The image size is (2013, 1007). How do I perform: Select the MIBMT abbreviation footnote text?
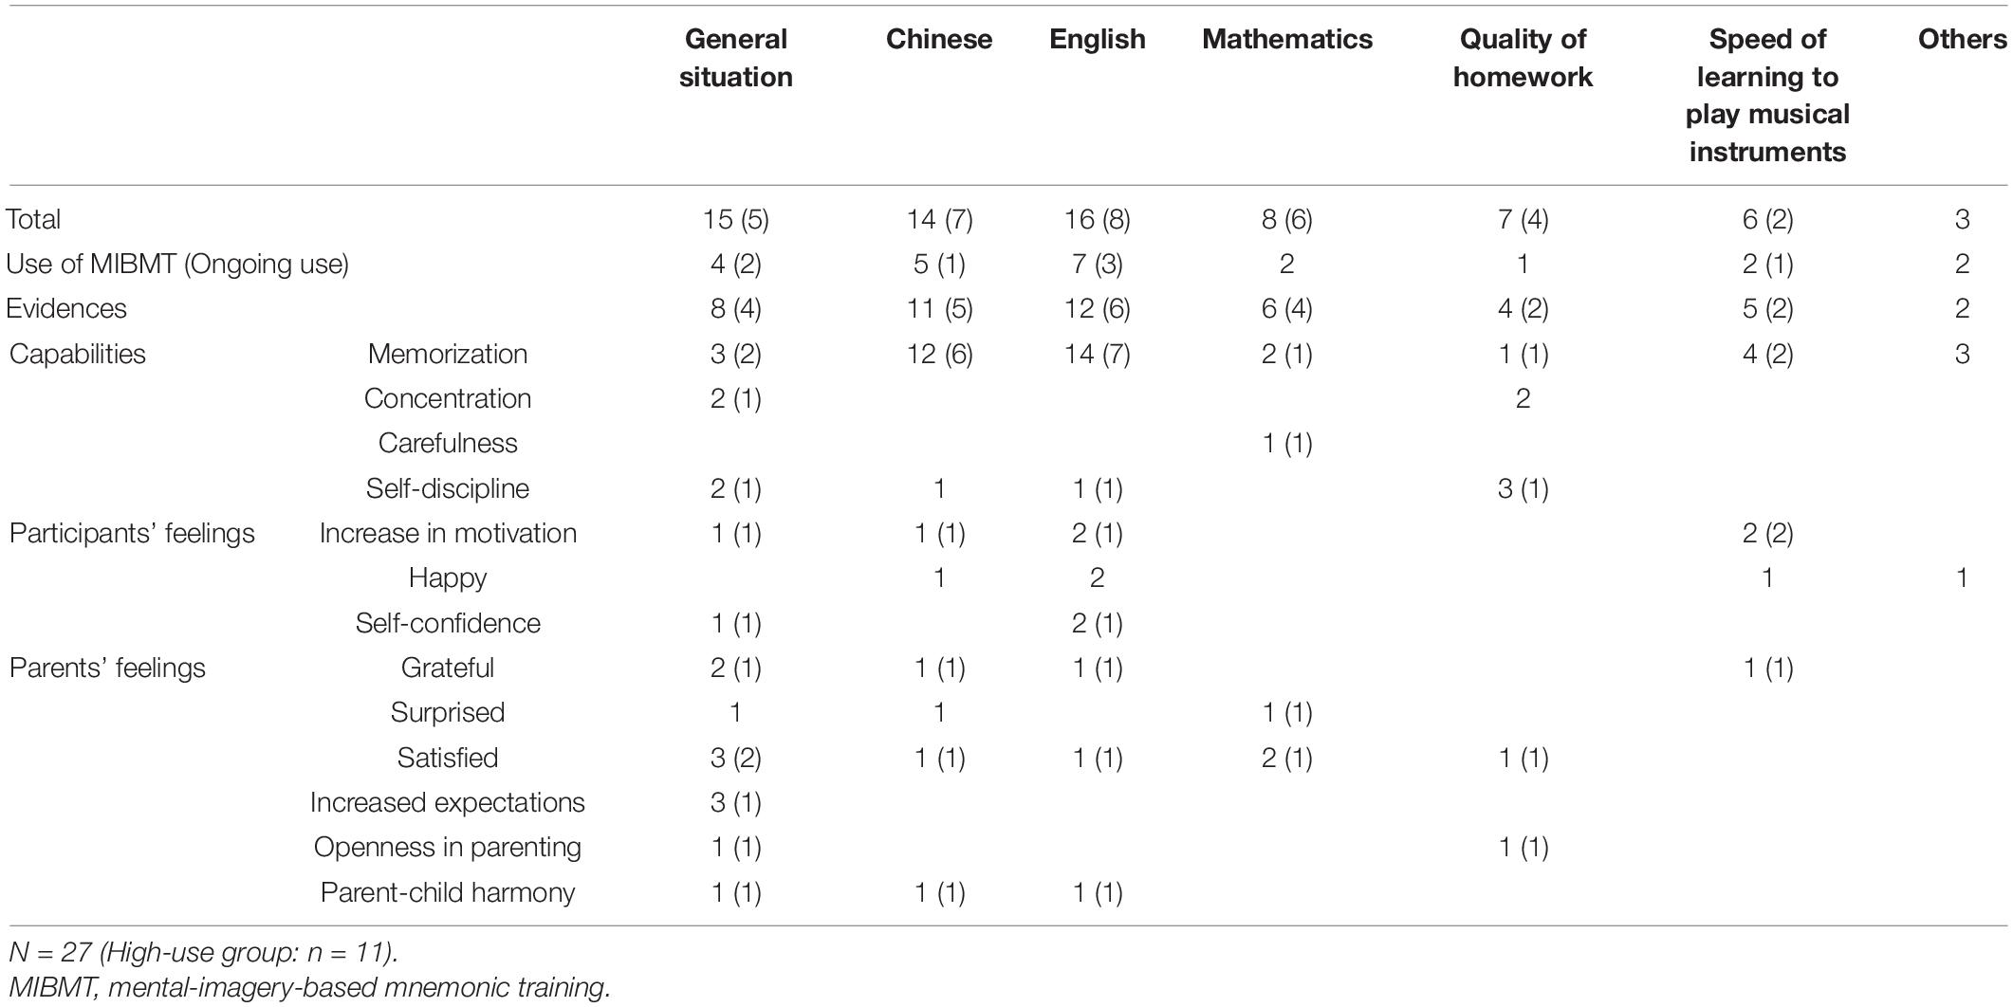[x=308, y=987]
